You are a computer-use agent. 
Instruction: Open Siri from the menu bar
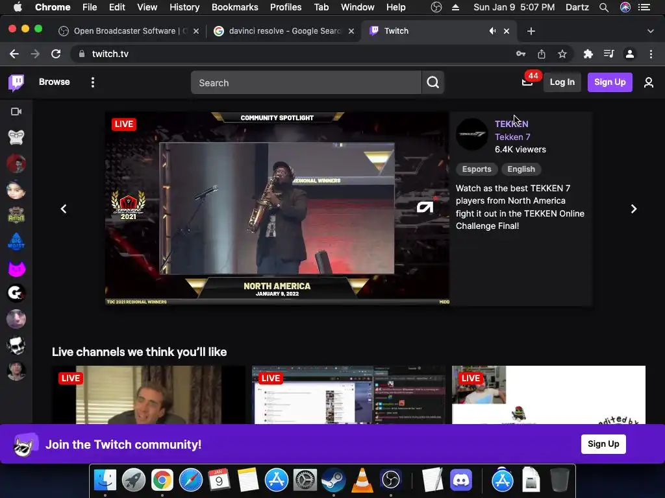coord(625,7)
